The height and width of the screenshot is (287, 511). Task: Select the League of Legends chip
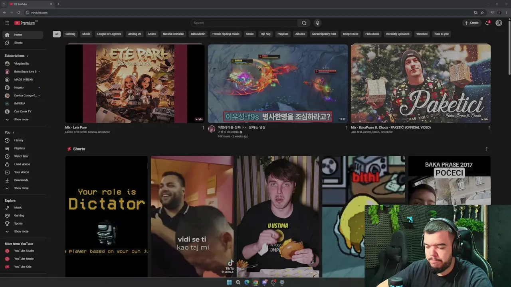(x=109, y=34)
